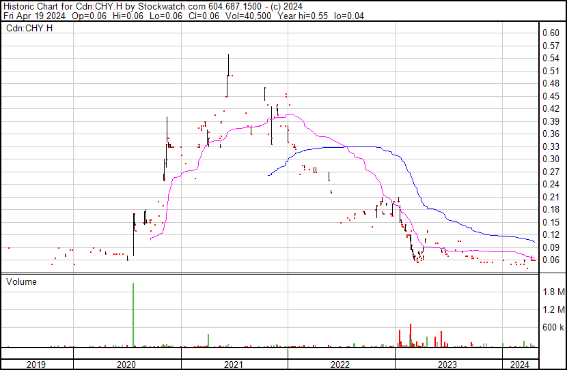Click the green volume bar in early 2021
567x370 pixels.
coord(208,341)
